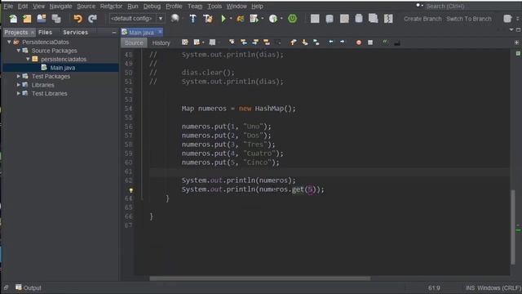Click the Toggle Breakpoint red circle icon
Image resolution: width=522 pixels, height=294 pixels.
359,42
